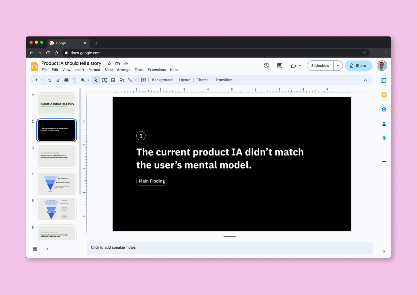Select the text box tool
417x295 pixels.
tap(104, 80)
